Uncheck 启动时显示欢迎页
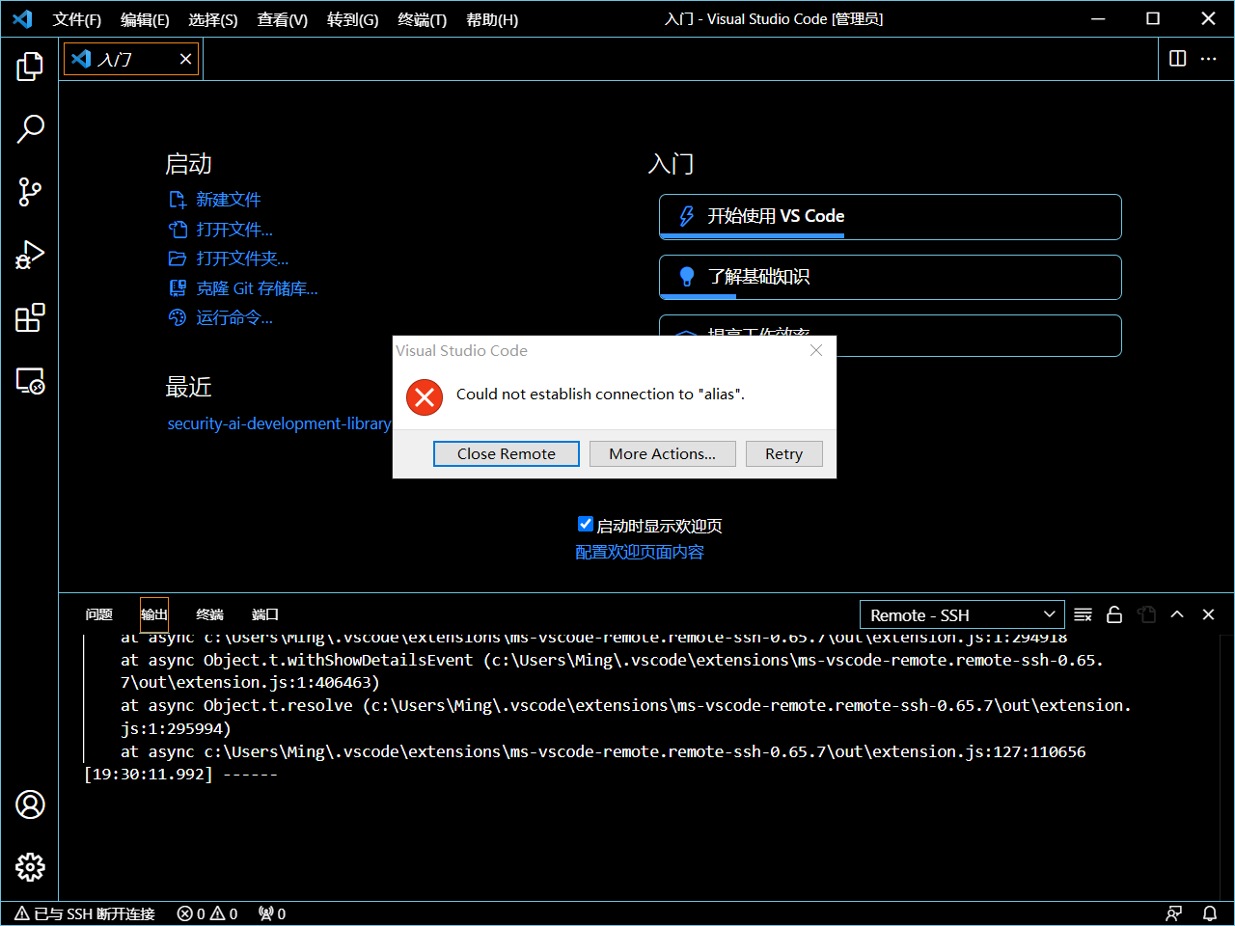 (586, 524)
